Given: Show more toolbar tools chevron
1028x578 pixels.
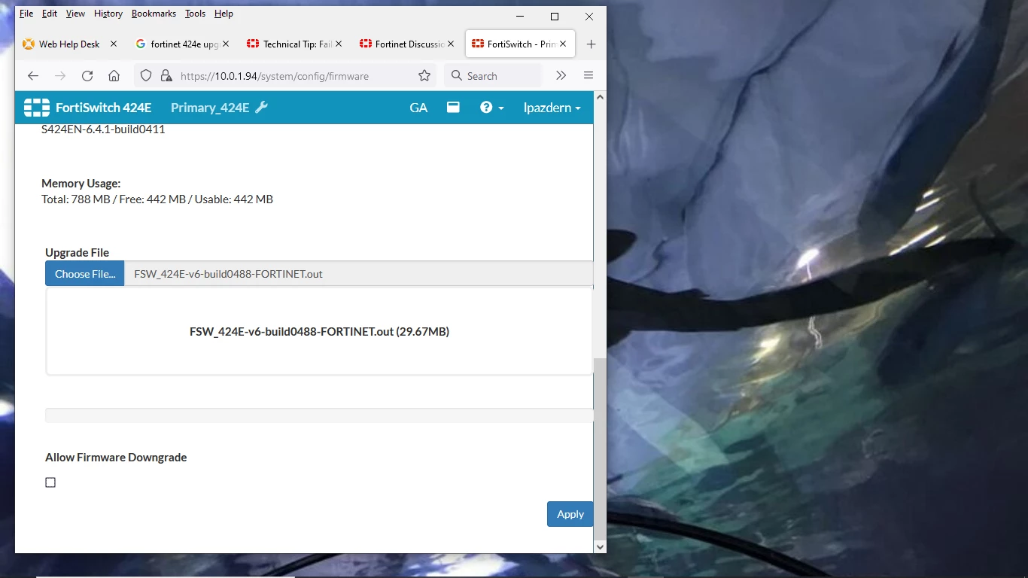Looking at the screenshot, I should click(561, 76).
